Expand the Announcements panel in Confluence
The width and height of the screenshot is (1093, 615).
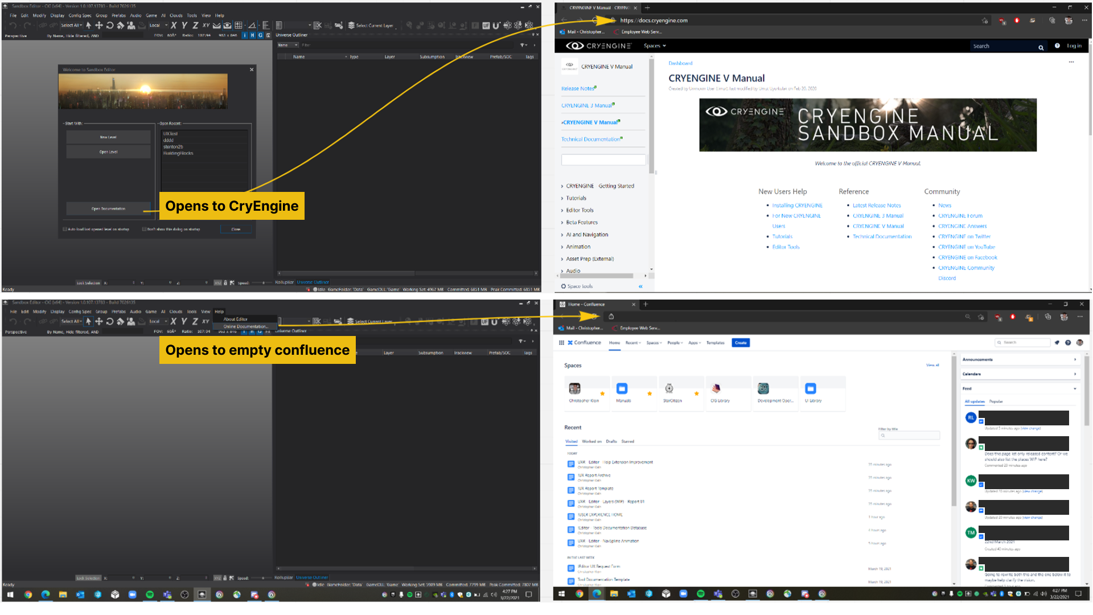tap(1075, 359)
